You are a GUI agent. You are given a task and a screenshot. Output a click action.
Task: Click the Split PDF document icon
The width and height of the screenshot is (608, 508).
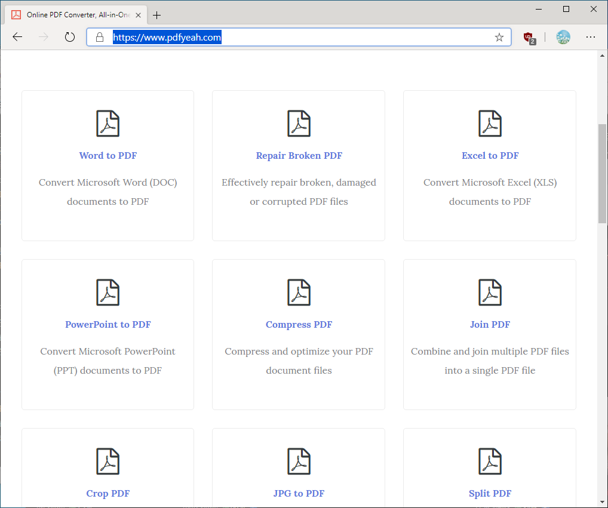(490, 461)
